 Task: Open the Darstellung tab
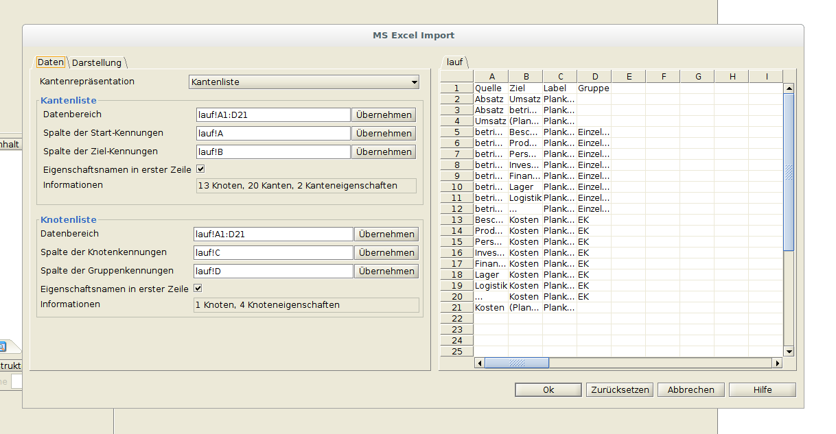97,62
